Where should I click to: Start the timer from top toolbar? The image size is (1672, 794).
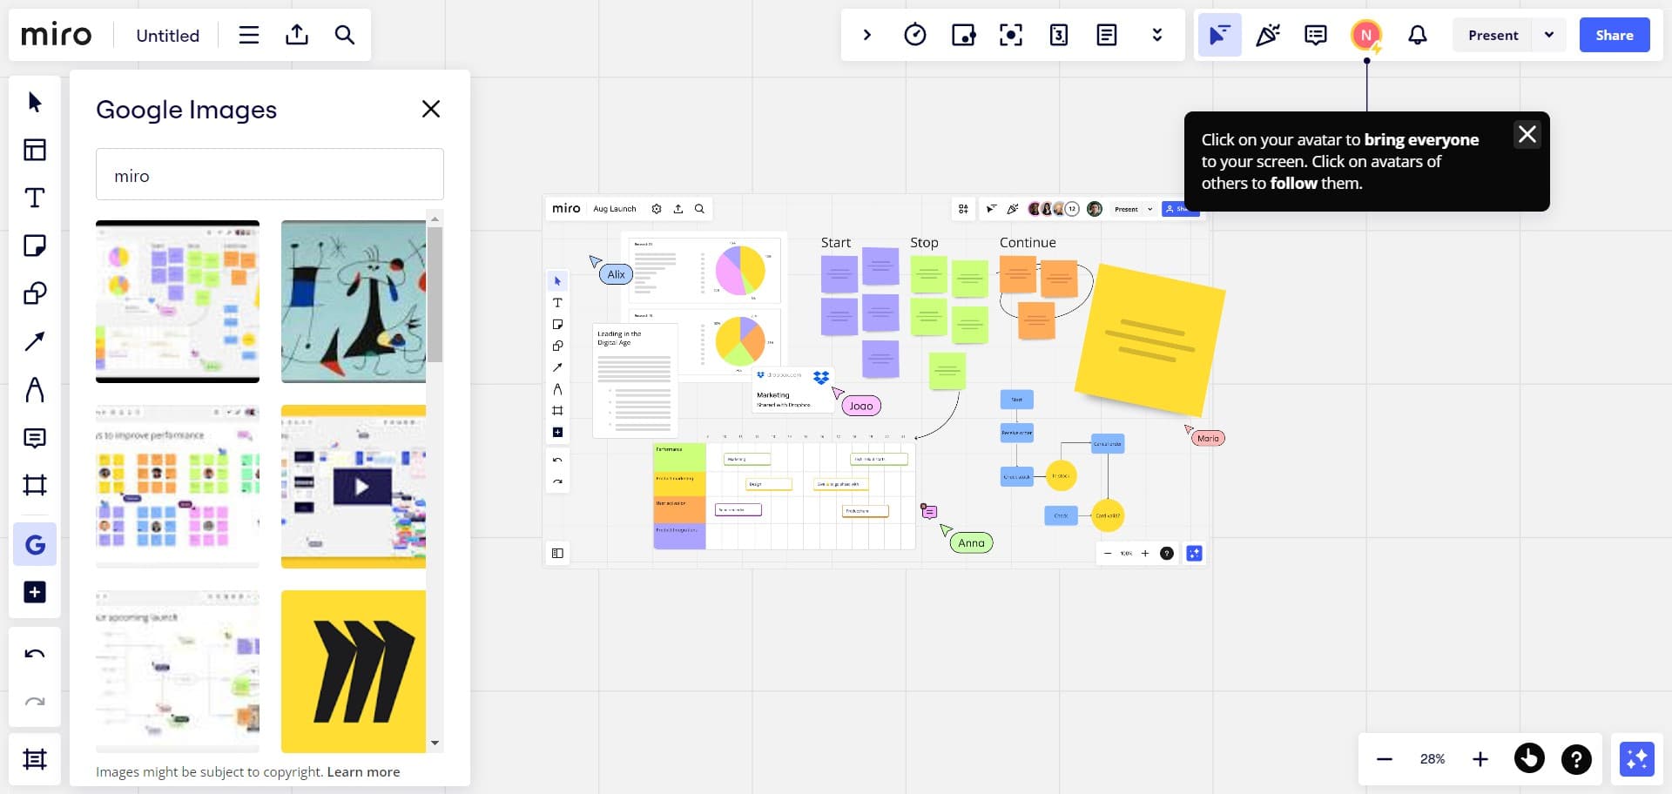tap(914, 35)
